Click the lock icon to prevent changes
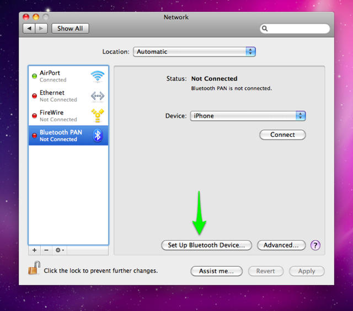The width and height of the screenshot is (353, 311). pos(34,270)
